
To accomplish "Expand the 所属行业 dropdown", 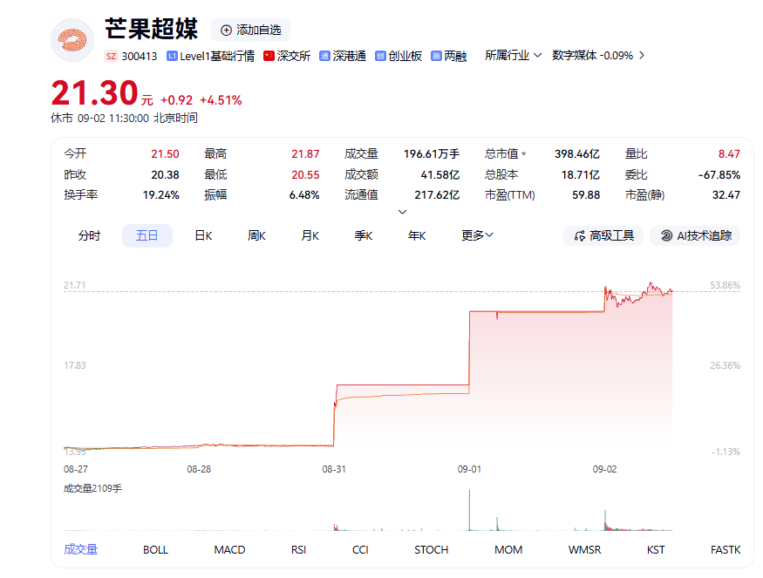I will tap(513, 56).
